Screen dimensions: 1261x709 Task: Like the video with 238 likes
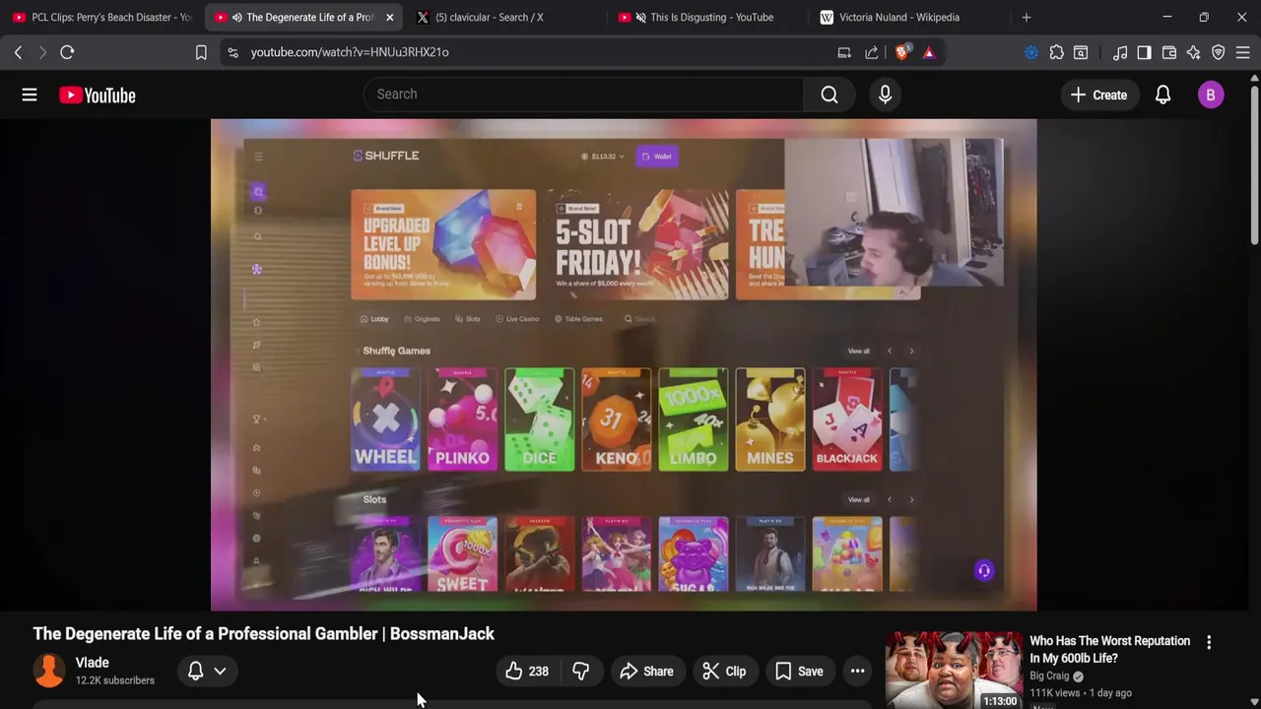coord(528,672)
